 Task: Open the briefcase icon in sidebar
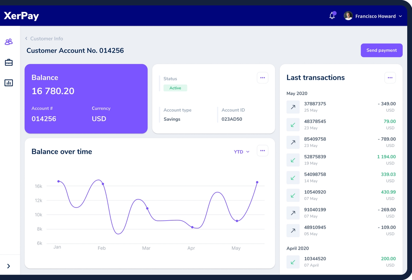[9, 62]
